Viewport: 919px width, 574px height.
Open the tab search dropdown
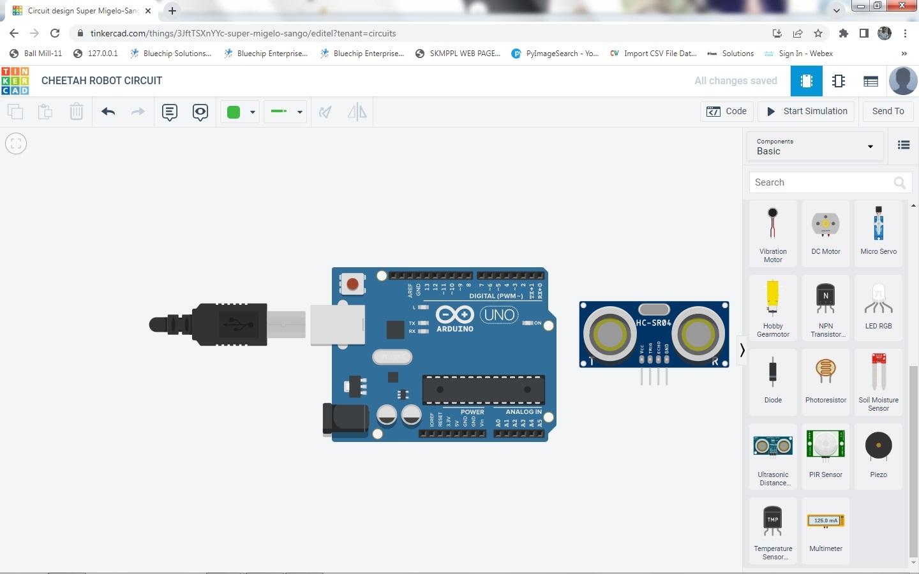tap(837, 10)
